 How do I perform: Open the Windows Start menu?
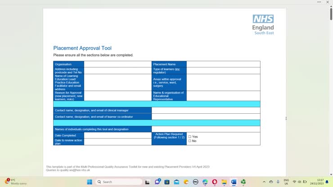pyautogui.click(x=90, y=182)
